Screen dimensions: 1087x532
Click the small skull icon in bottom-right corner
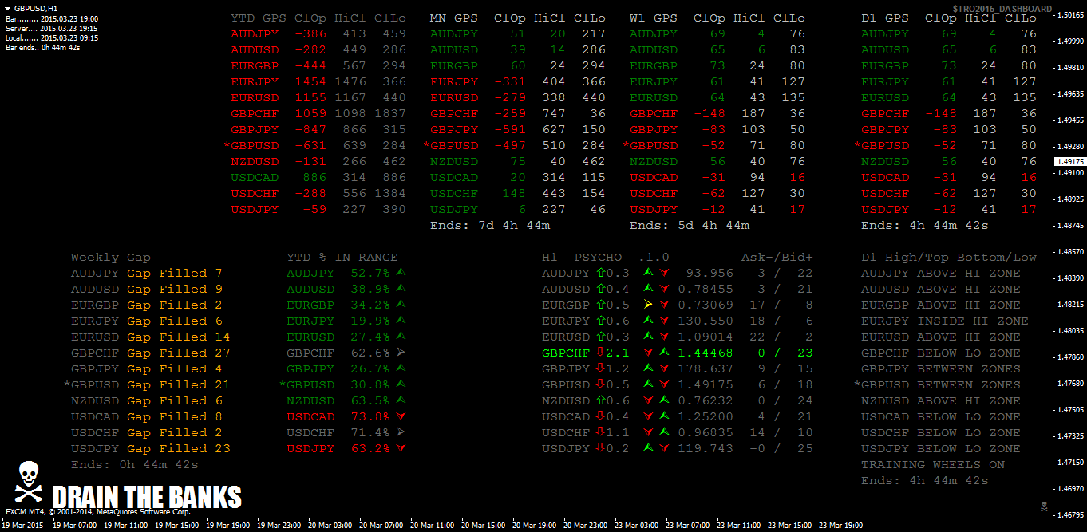1044,506
